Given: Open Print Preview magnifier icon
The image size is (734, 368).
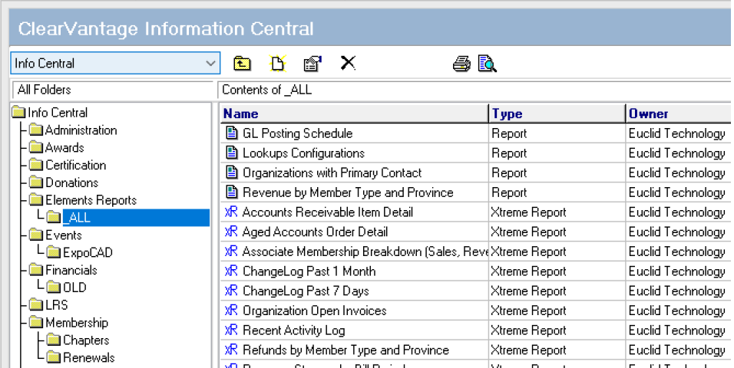Looking at the screenshot, I should point(488,64).
